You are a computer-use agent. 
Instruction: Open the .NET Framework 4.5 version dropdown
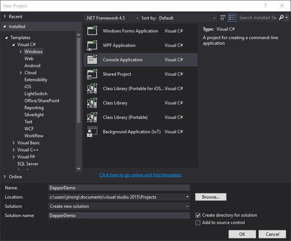[112, 18]
